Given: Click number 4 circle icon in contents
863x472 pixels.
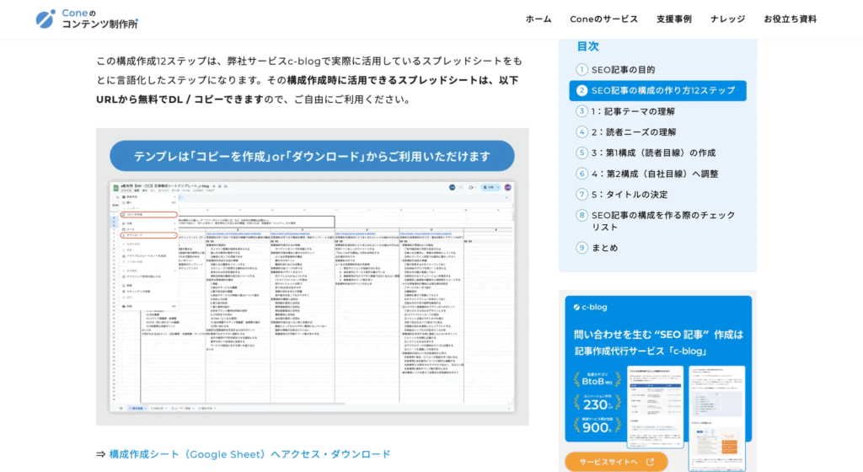Looking at the screenshot, I should tap(582, 132).
